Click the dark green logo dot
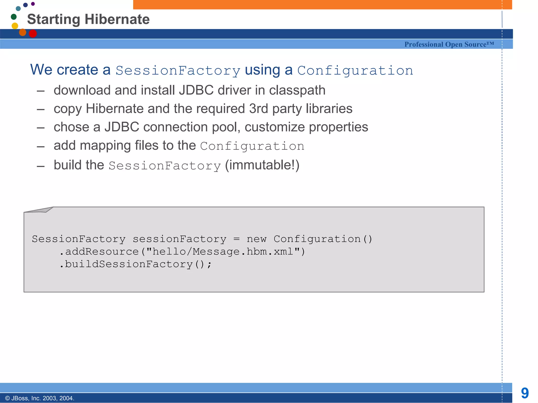 [14, 17]
